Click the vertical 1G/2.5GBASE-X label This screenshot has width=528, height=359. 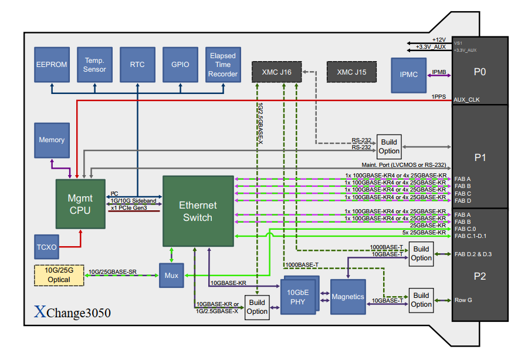click(260, 123)
